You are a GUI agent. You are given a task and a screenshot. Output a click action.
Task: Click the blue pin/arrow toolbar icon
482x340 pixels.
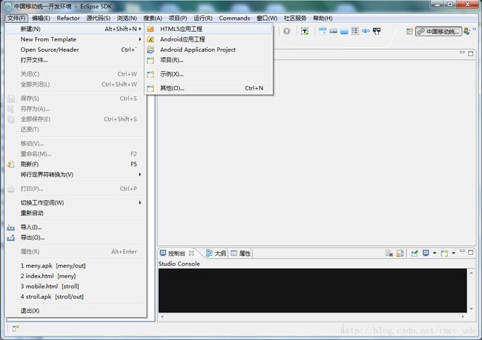366,31
